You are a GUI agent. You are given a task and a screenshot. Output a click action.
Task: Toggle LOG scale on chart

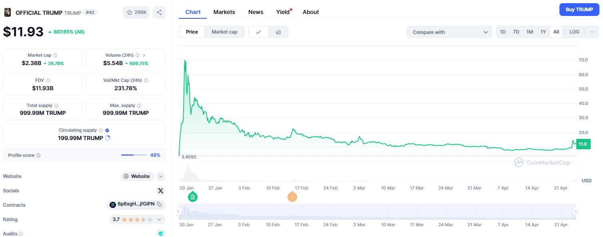[x=574, y=32]
